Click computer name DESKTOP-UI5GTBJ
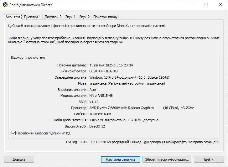 point(103,71)
